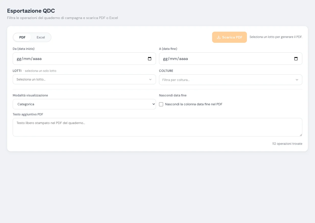Open calendar picker for A (data fine)
315x223 pixels.
pyautogui.click(x=296, y=59)
